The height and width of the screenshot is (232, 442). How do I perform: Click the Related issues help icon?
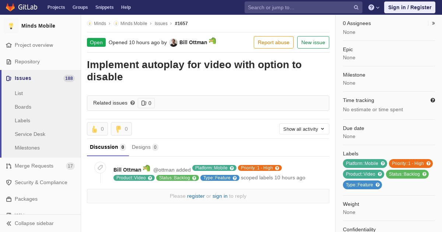point(133,103)
